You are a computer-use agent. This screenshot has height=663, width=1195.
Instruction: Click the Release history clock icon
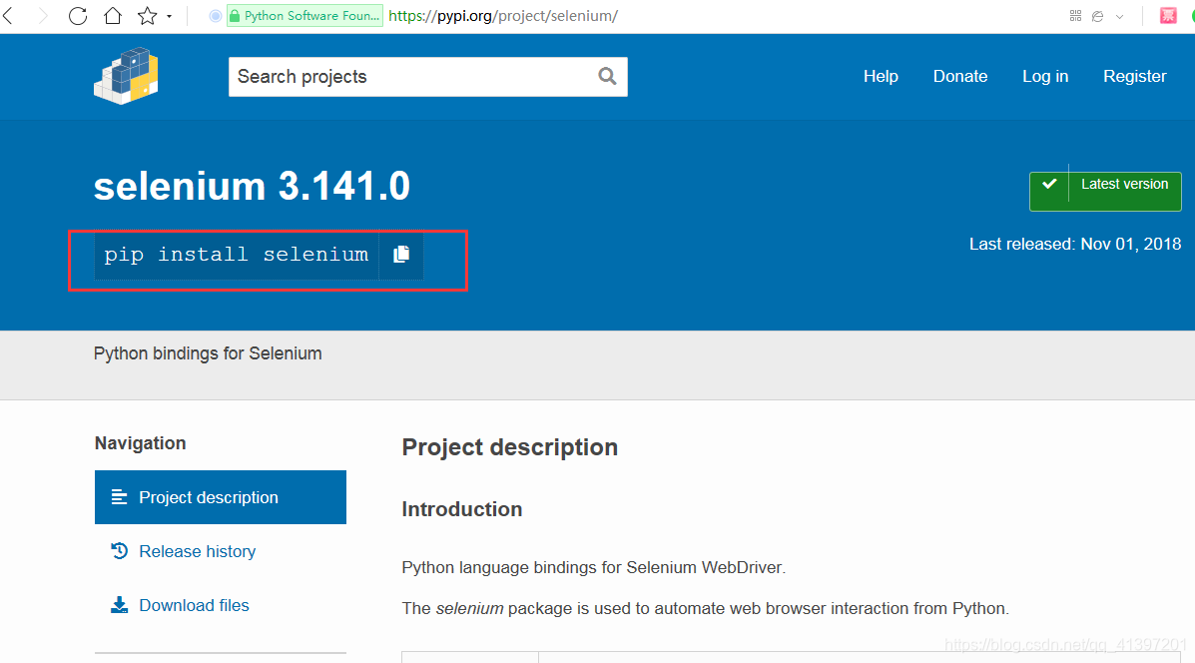coord(119,550)
